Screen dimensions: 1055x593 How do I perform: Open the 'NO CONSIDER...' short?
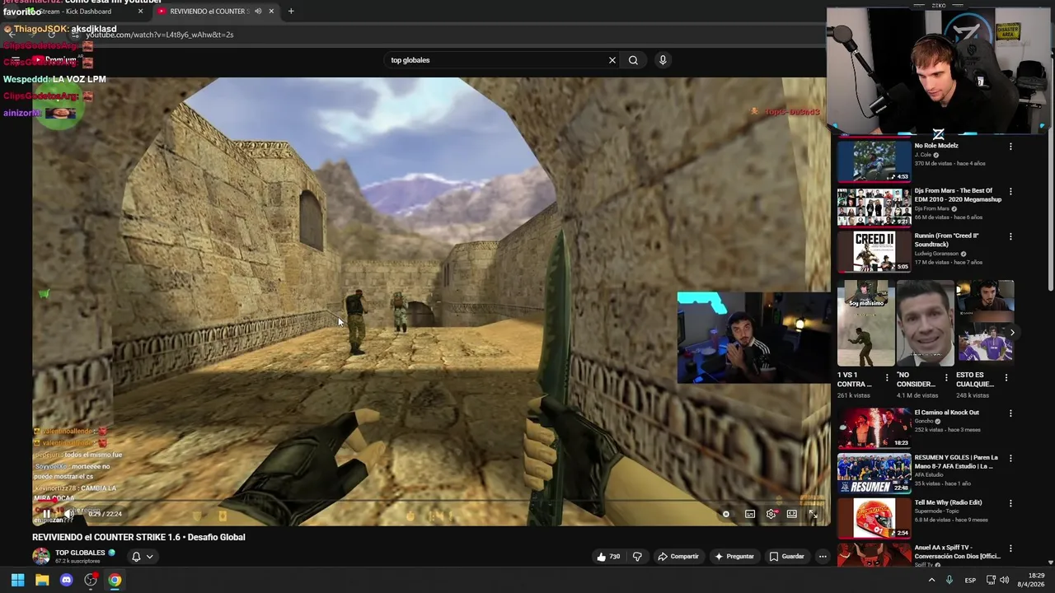pos(925,323)
